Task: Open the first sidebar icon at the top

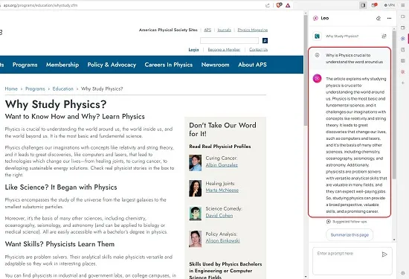Action: point(403,16)
